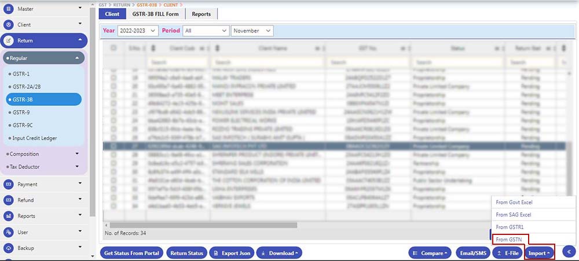Click the Client sidebar icon
579x261 pixels.
pyautogui.click(x=8, y=25)
